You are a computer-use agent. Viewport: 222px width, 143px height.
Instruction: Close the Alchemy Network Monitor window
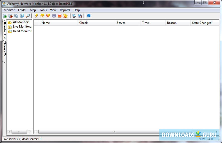214,3
